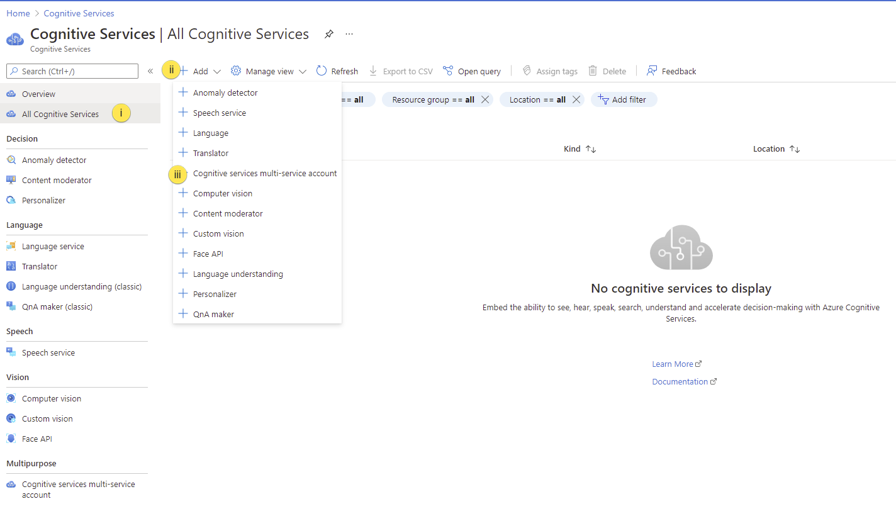Pin the Cognitive Services page

[328, 34]
